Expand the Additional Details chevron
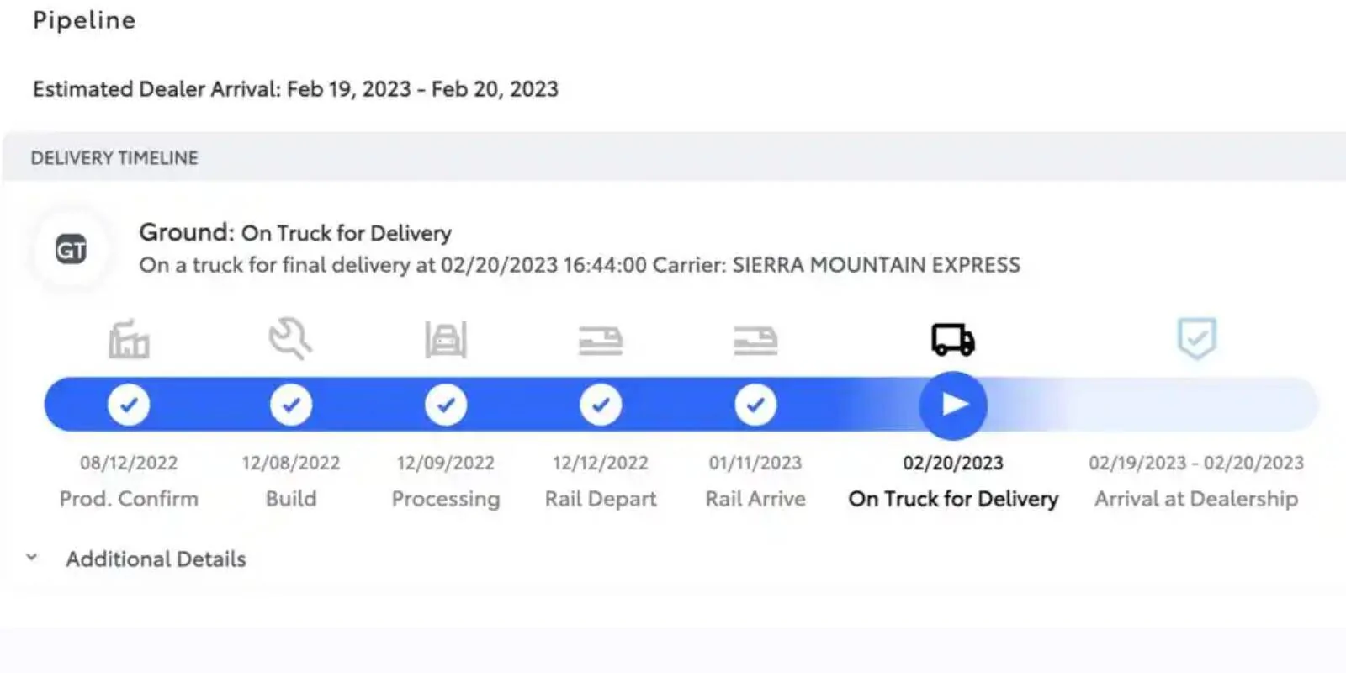Viewport: 1346px width, 673px height. [32, 558]
